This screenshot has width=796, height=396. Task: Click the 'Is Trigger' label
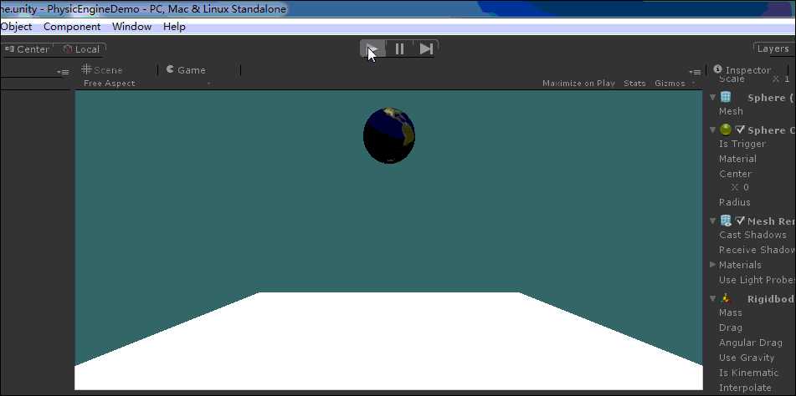(742, 144)
